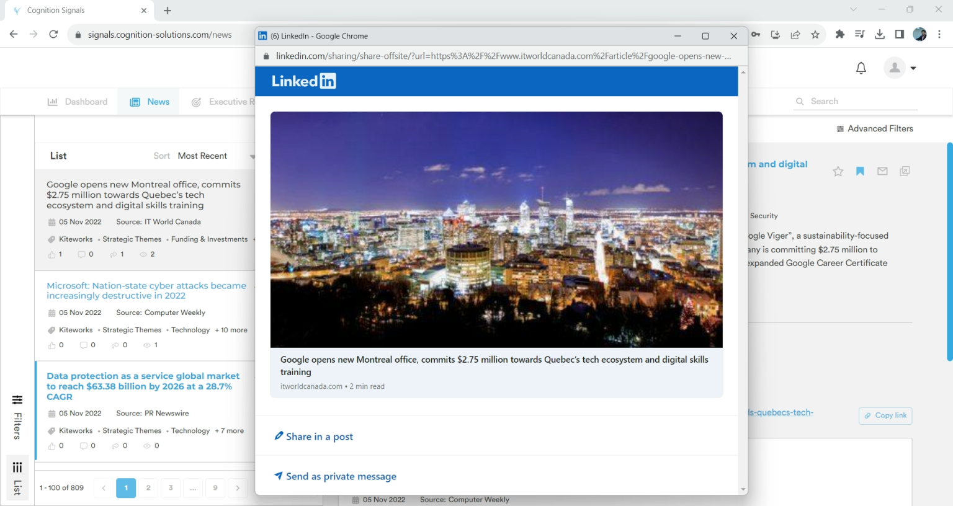Screen dimensions: 953x506
Task: Open the article title link in the LinkedIn preview
Action: click(x=494, y=366)
